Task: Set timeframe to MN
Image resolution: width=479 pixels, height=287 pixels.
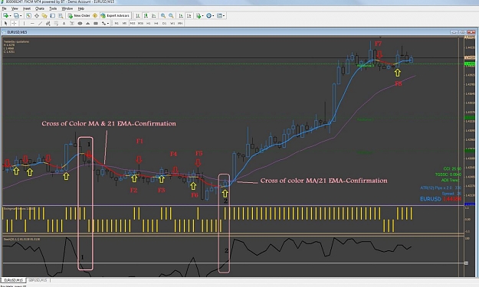Action: 180,23
